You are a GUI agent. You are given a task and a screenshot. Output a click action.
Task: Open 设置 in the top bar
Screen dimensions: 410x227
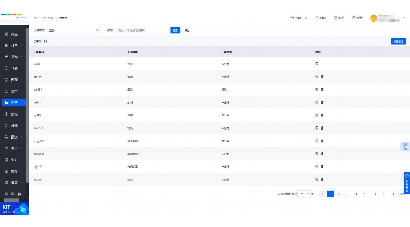(357, 18)
